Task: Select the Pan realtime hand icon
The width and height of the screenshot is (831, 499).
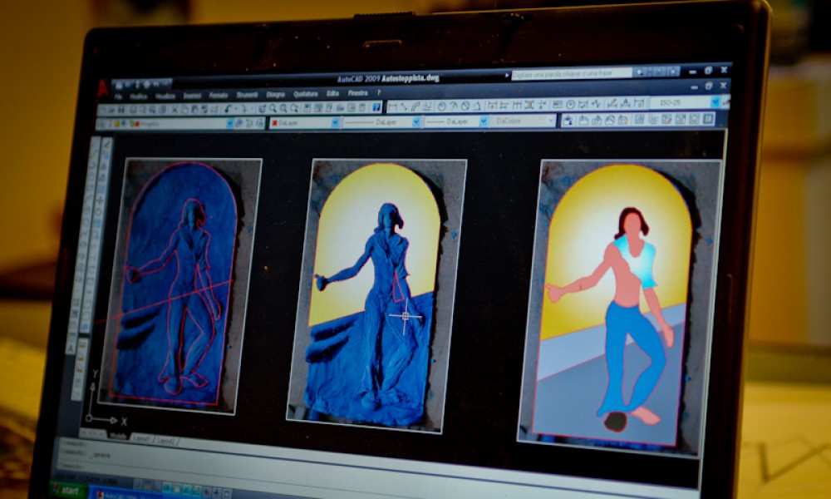Action: (262, 109)
